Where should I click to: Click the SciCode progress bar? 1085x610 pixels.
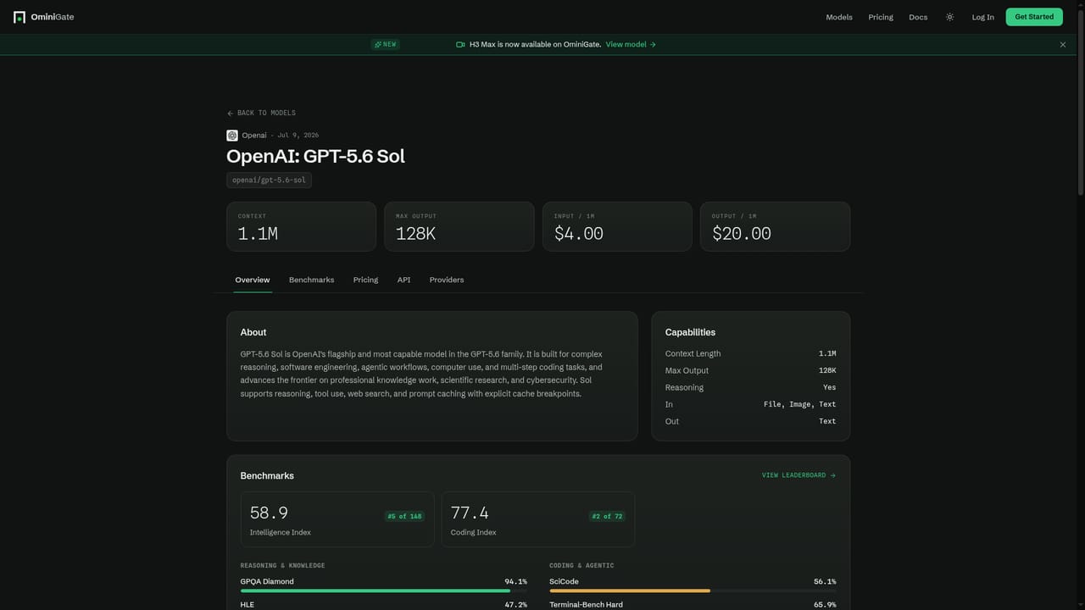[x=693, y=591]
